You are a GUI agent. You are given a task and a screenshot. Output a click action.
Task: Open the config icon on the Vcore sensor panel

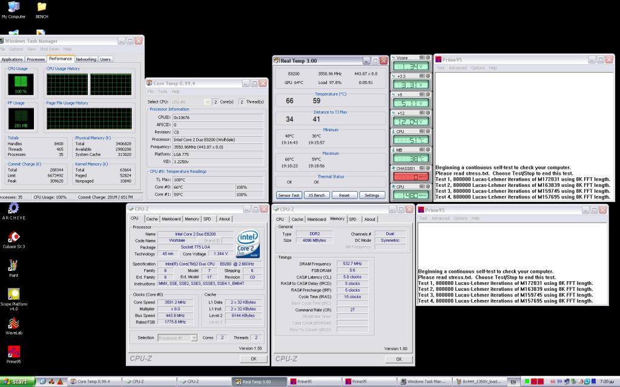pos(422,57)
